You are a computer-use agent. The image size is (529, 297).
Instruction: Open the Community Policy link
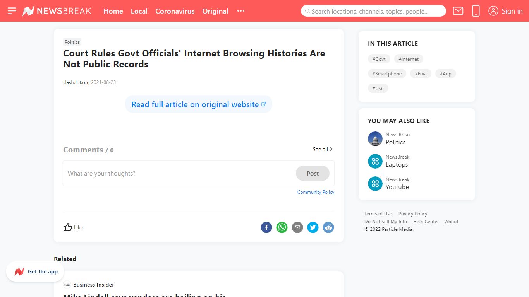pyautogui.click(x=316, y=192)
